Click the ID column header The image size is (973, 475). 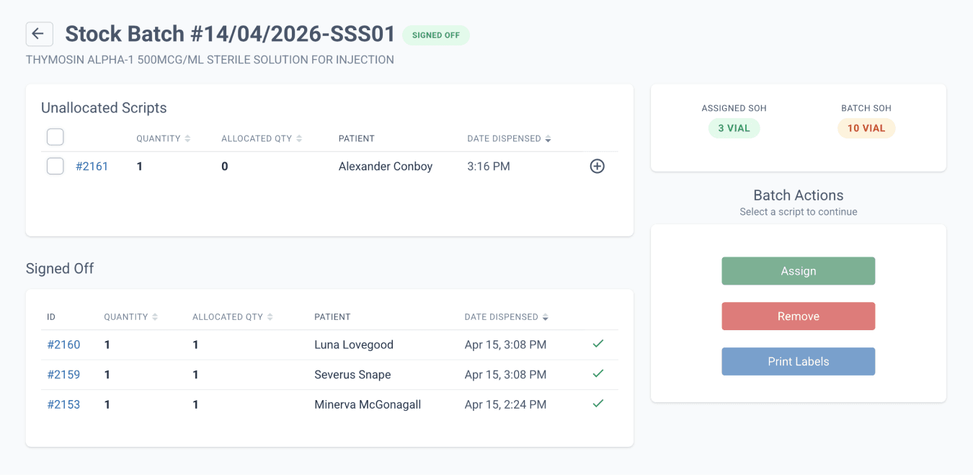[51, 317]
